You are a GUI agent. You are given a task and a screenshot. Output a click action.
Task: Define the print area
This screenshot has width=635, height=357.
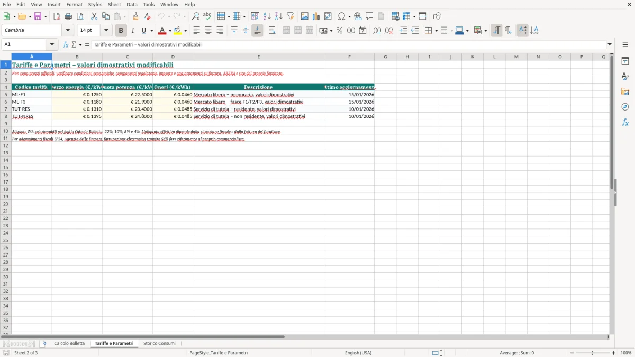tap(395, 16)
